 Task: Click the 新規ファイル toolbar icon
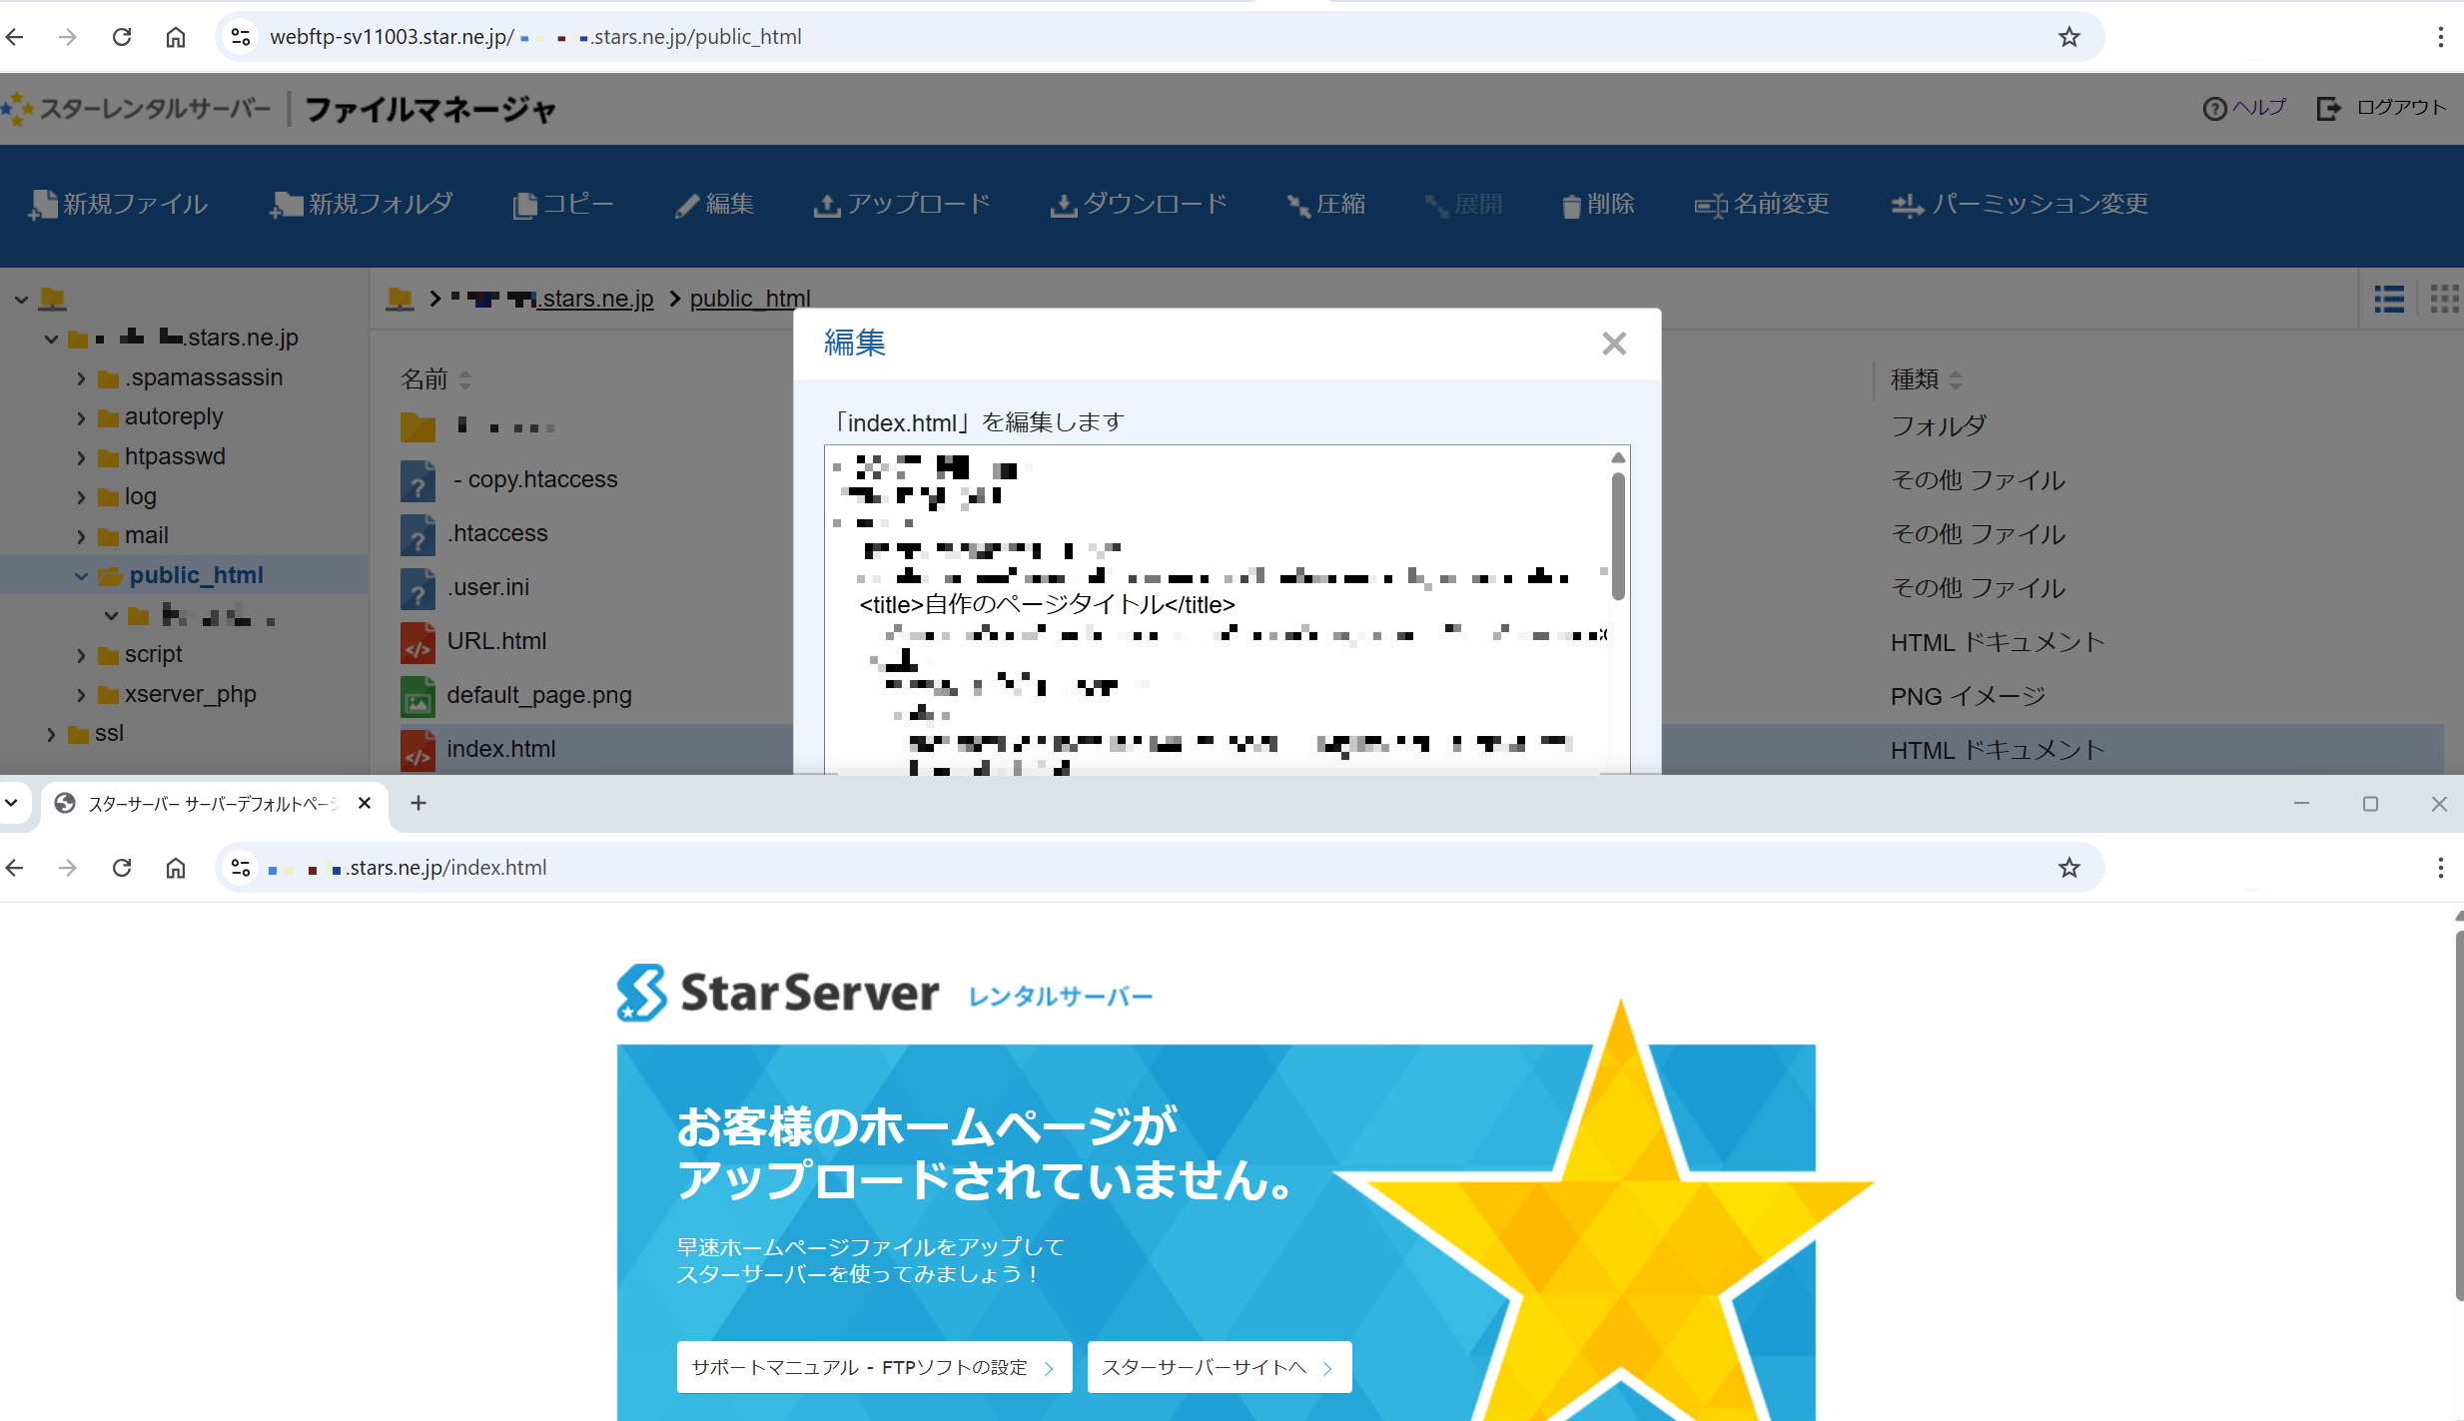(x=43, y=205)
